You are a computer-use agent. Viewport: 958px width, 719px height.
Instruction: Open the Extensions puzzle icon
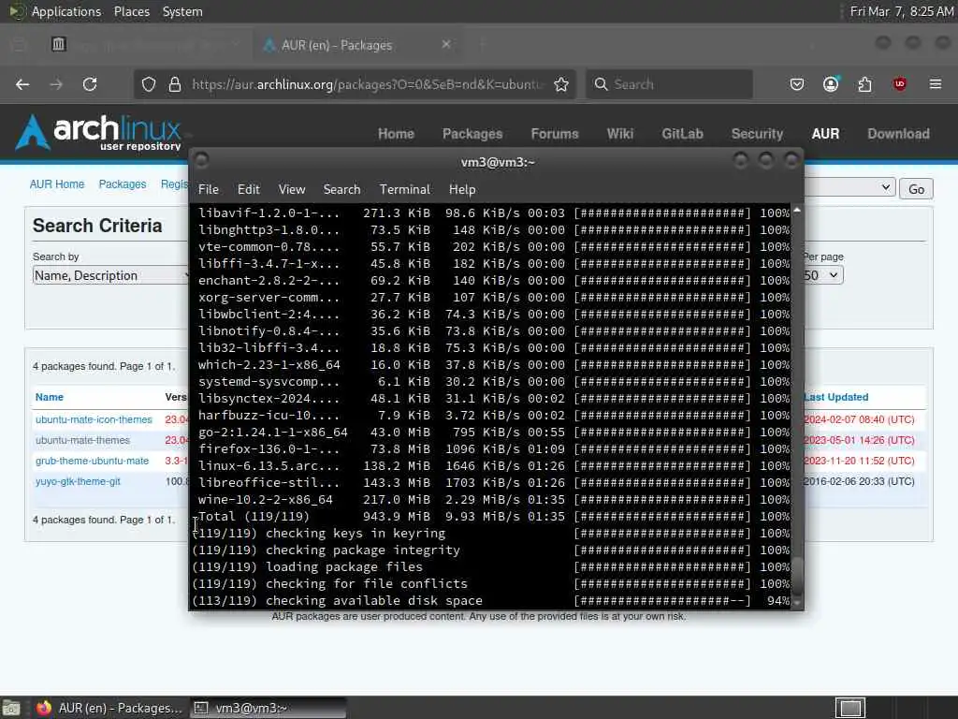(864, 84)
